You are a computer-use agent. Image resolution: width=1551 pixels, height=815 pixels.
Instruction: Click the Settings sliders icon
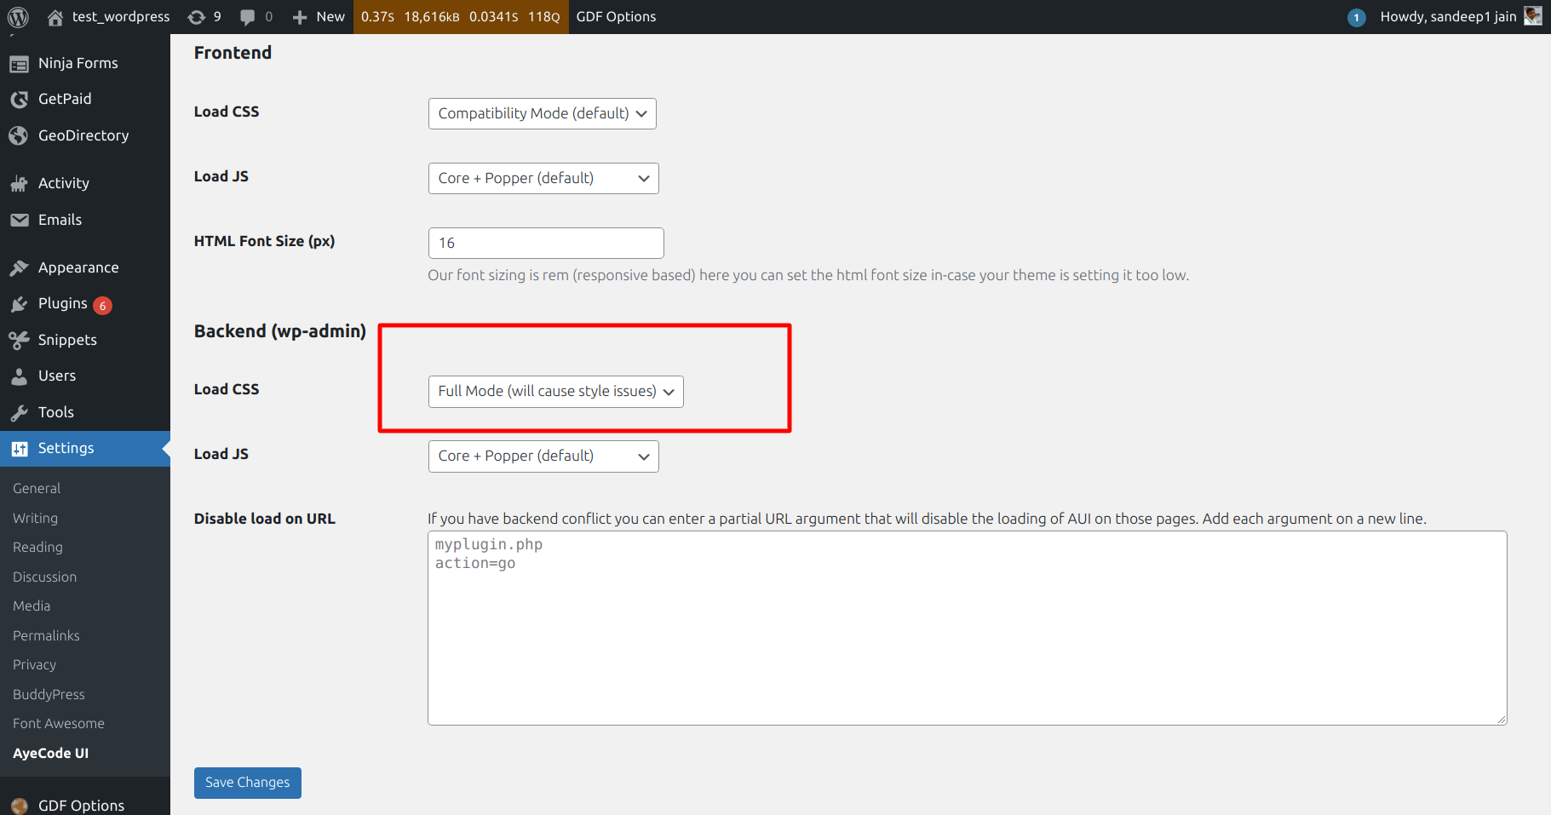[x=19, y=448]
